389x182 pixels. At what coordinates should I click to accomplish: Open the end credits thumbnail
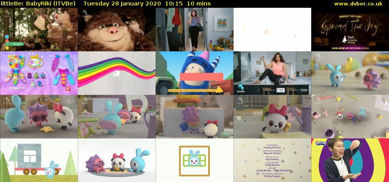click(x=272, y=160)
